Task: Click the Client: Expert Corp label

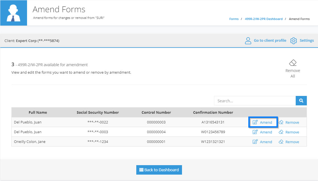Action: pyautogui.click(x=32, y=41)
